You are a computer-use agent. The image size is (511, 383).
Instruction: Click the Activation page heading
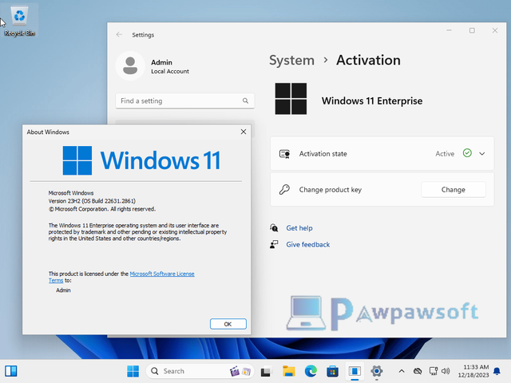[368, 61]
